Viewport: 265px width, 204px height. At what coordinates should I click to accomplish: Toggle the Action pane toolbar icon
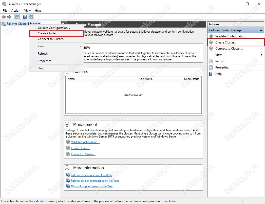click(31, 17)
